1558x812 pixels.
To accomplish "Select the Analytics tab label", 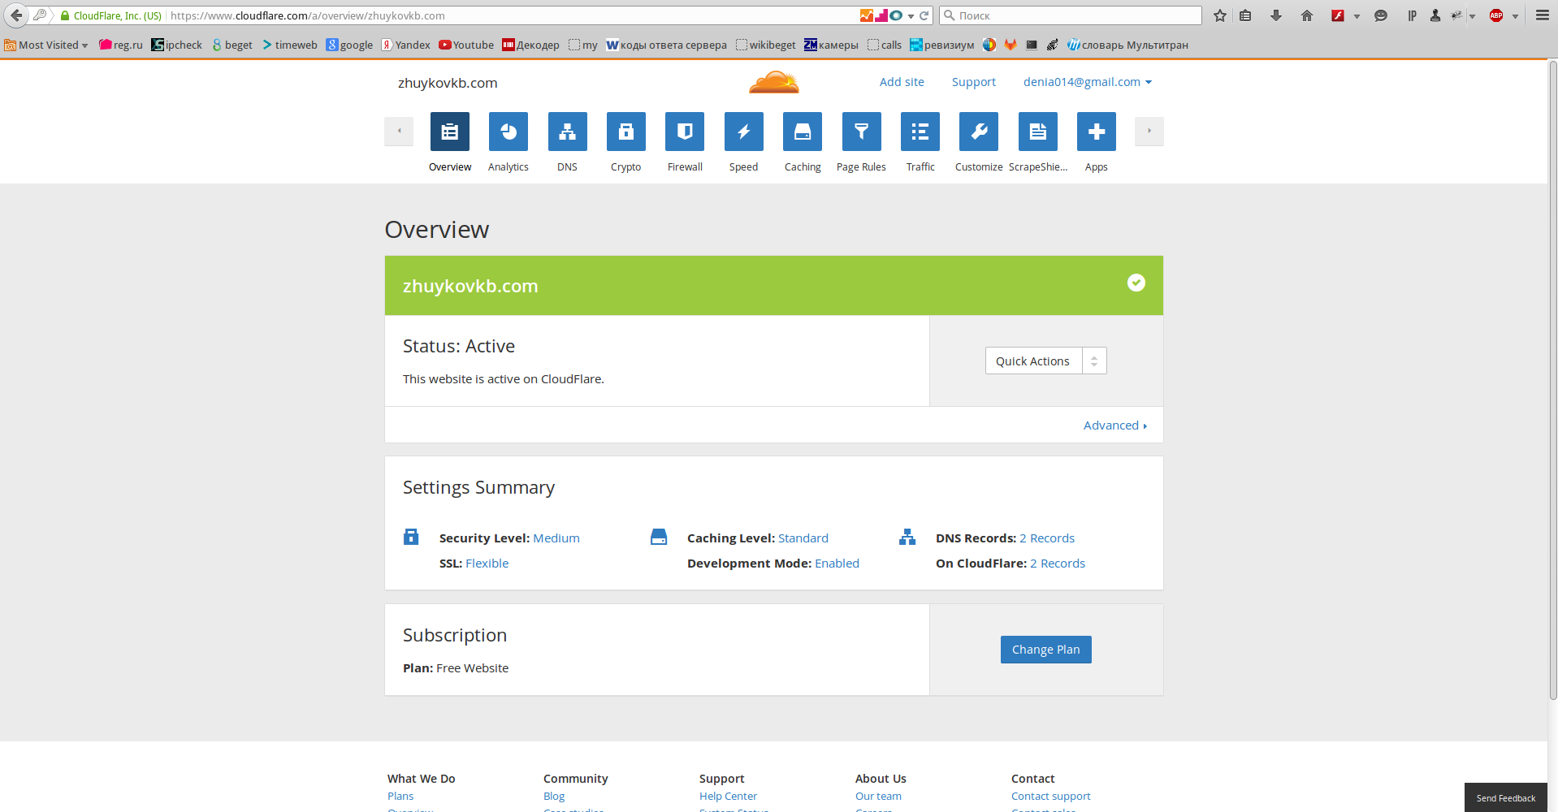I will 509,167.
